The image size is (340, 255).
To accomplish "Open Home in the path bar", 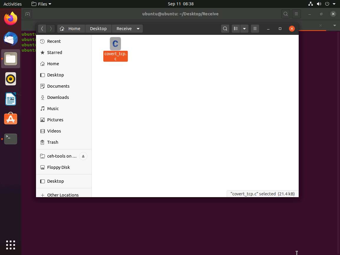I will pyautogui.click(x=71, y=29).
